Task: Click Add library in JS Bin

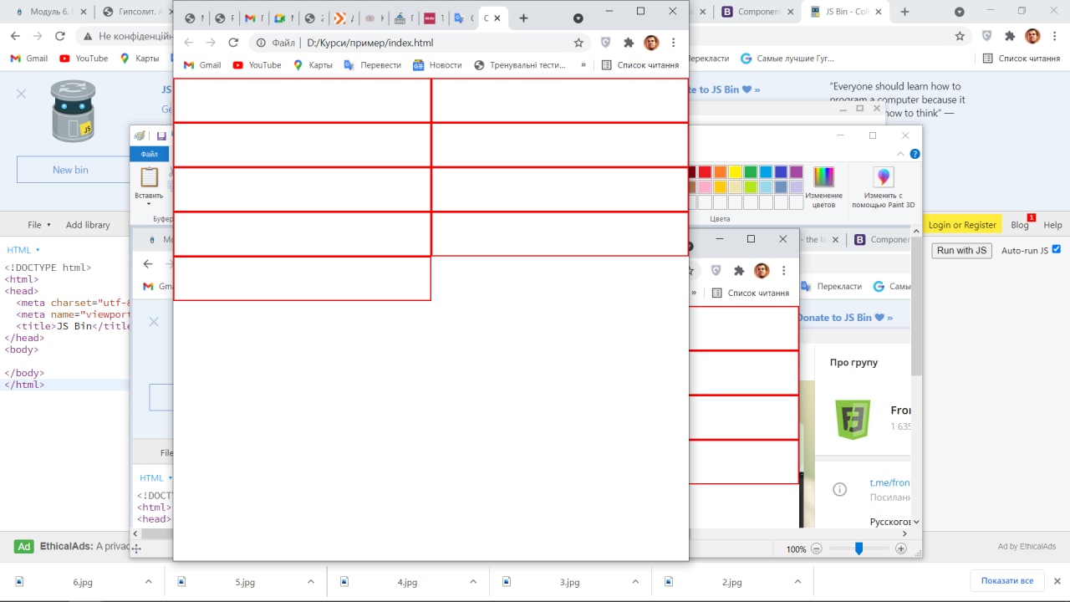Action: [x=88, y=225]
